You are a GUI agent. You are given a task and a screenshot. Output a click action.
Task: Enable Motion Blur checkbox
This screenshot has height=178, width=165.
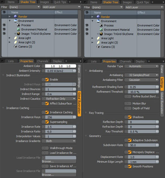pyautogui.click(x=129, y=103)
